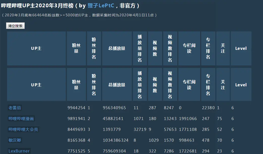Image resolution: width=263 pixels, height=154 pixels.
Task: Select LexBurner fan count 7751525
Action: [76, 151]
